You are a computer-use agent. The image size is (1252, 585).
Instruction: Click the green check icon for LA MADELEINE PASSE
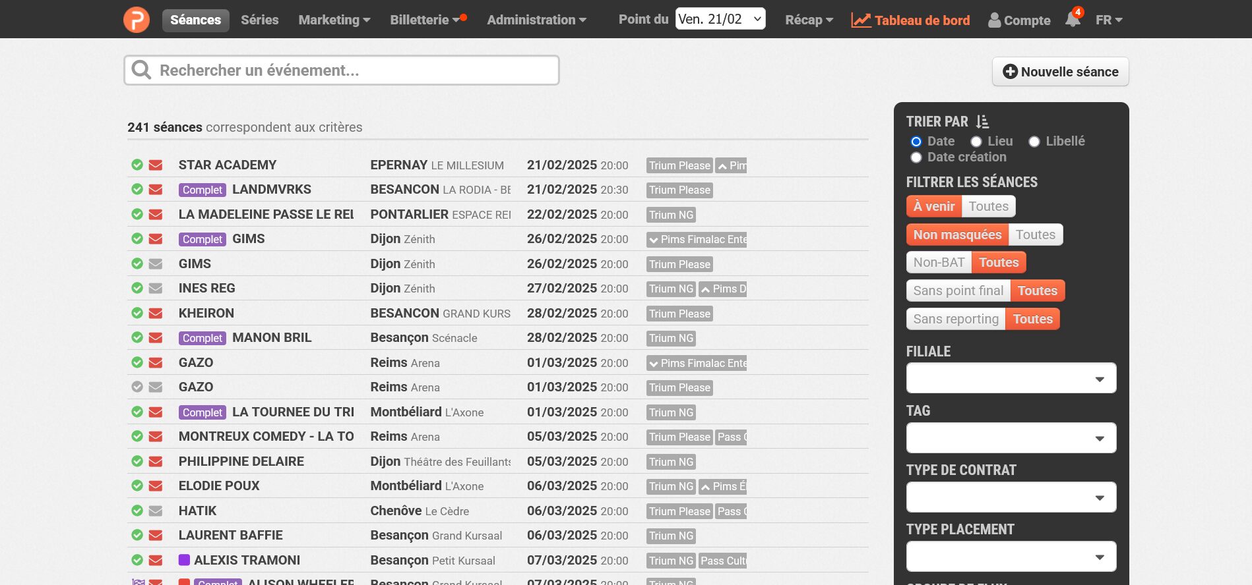(137, 214)
